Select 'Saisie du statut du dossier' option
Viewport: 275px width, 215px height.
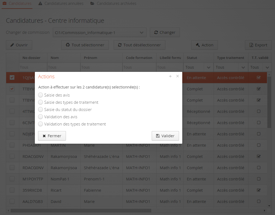[x=40, y=109]
